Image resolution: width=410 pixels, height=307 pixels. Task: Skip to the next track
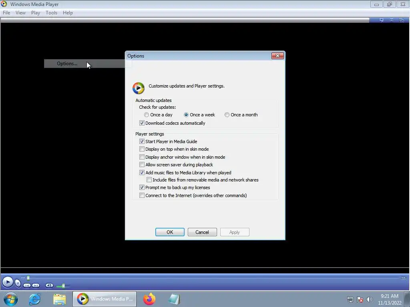36,285
